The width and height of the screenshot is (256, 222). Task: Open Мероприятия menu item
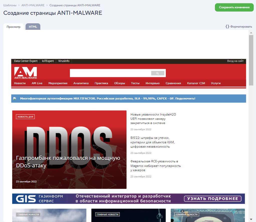(58, 83)
